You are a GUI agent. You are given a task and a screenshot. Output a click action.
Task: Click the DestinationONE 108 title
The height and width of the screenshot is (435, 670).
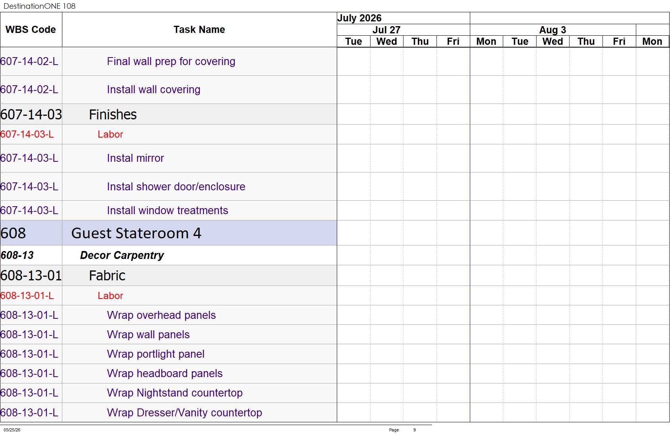coord(40,6)
